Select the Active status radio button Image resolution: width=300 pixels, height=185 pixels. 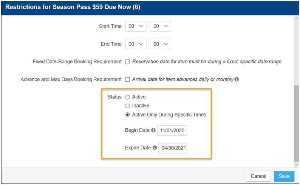(127, 97)
